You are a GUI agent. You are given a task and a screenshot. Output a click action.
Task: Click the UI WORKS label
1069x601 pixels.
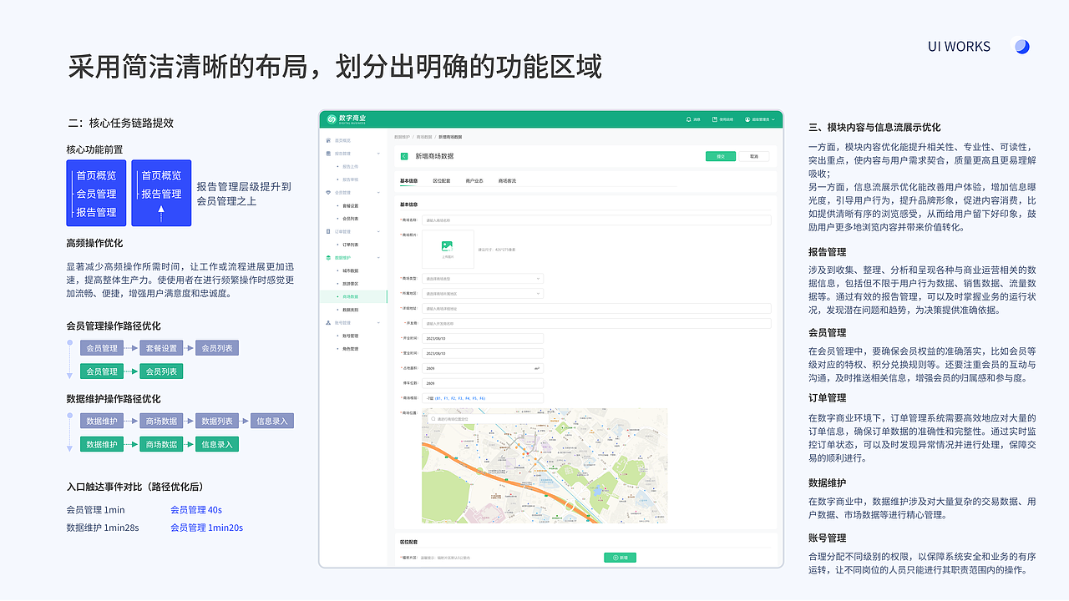(959, 47)
